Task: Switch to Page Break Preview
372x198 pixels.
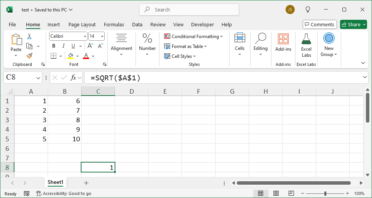Action: tap(291, 193)
